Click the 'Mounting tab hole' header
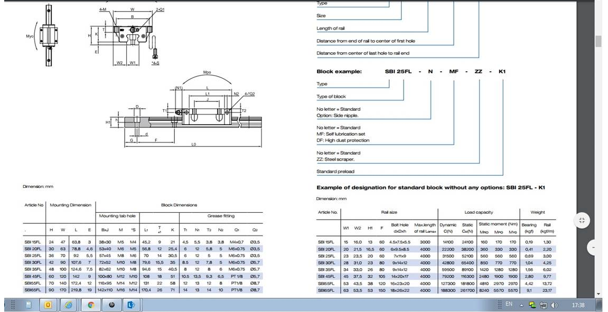Image resolution: width=608 pixels, height=312 pixels. (117, 216)
